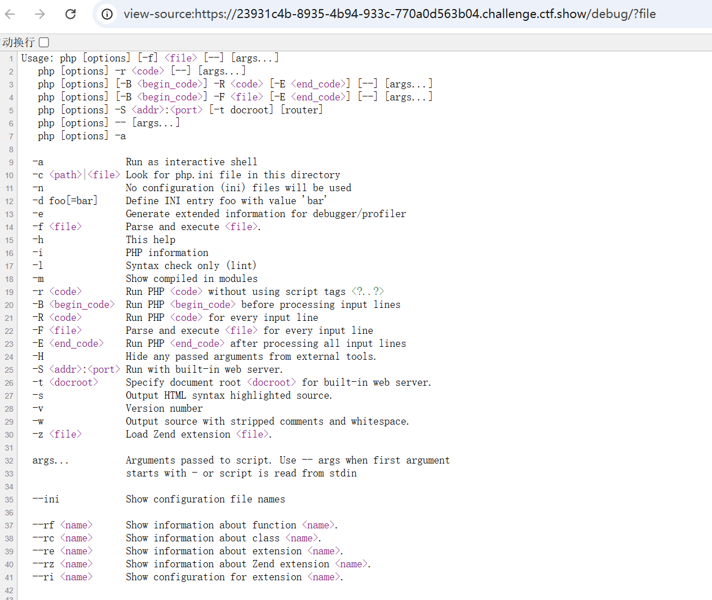The image size is (712, 600).
Task: Click "starts with - or script" line
Action: pos(241,473)
